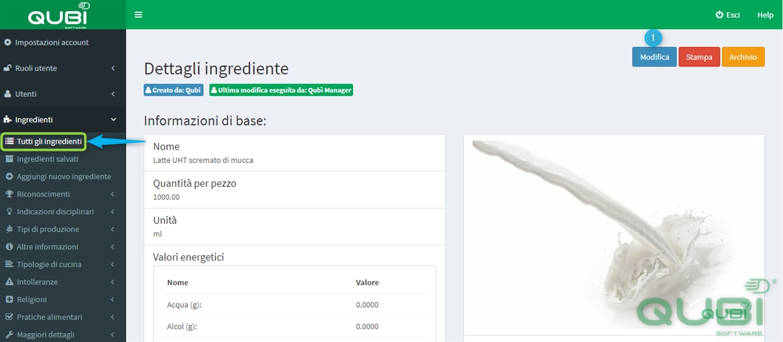Click the ingredient name Latte UHT scremato di mucca
The height and width of the screenshot is (342, 783).
click(203, 160)
